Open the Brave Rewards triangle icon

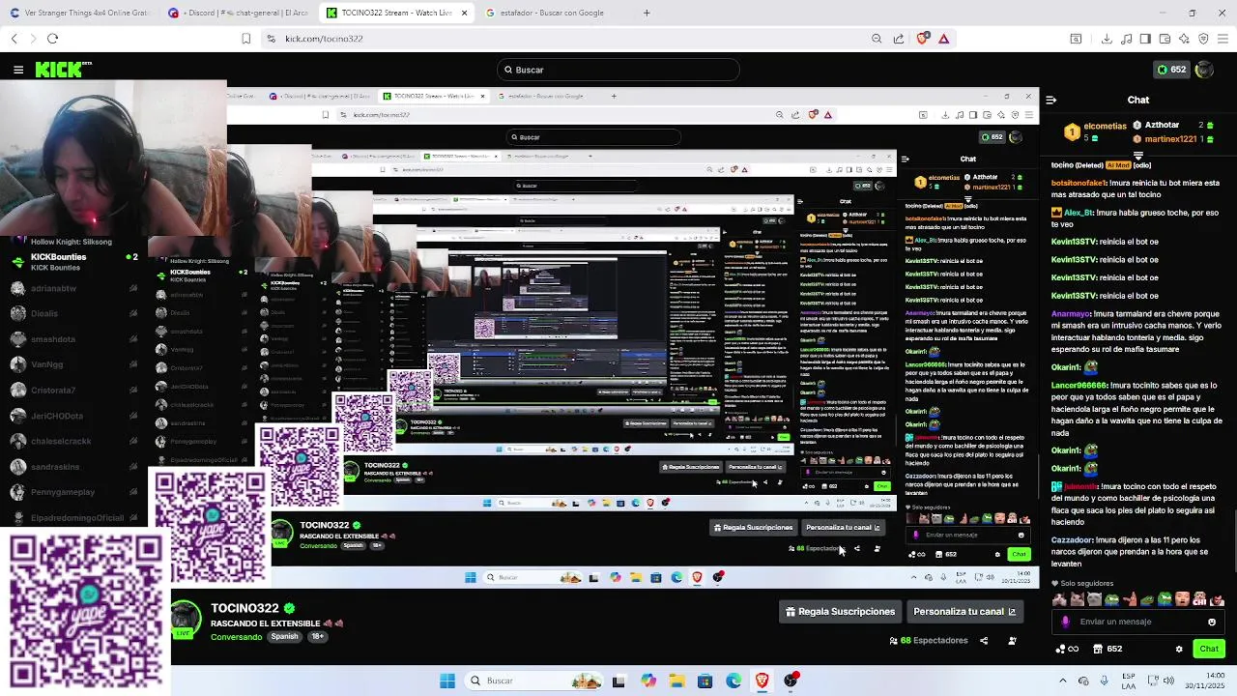(x=943, y=39)
